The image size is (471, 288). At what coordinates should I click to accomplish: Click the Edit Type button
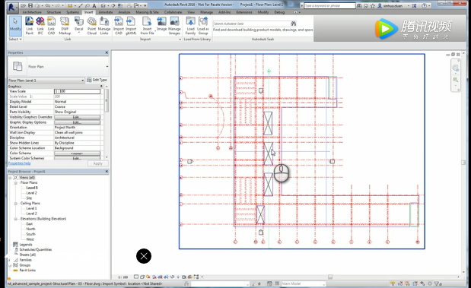(97, 80)
